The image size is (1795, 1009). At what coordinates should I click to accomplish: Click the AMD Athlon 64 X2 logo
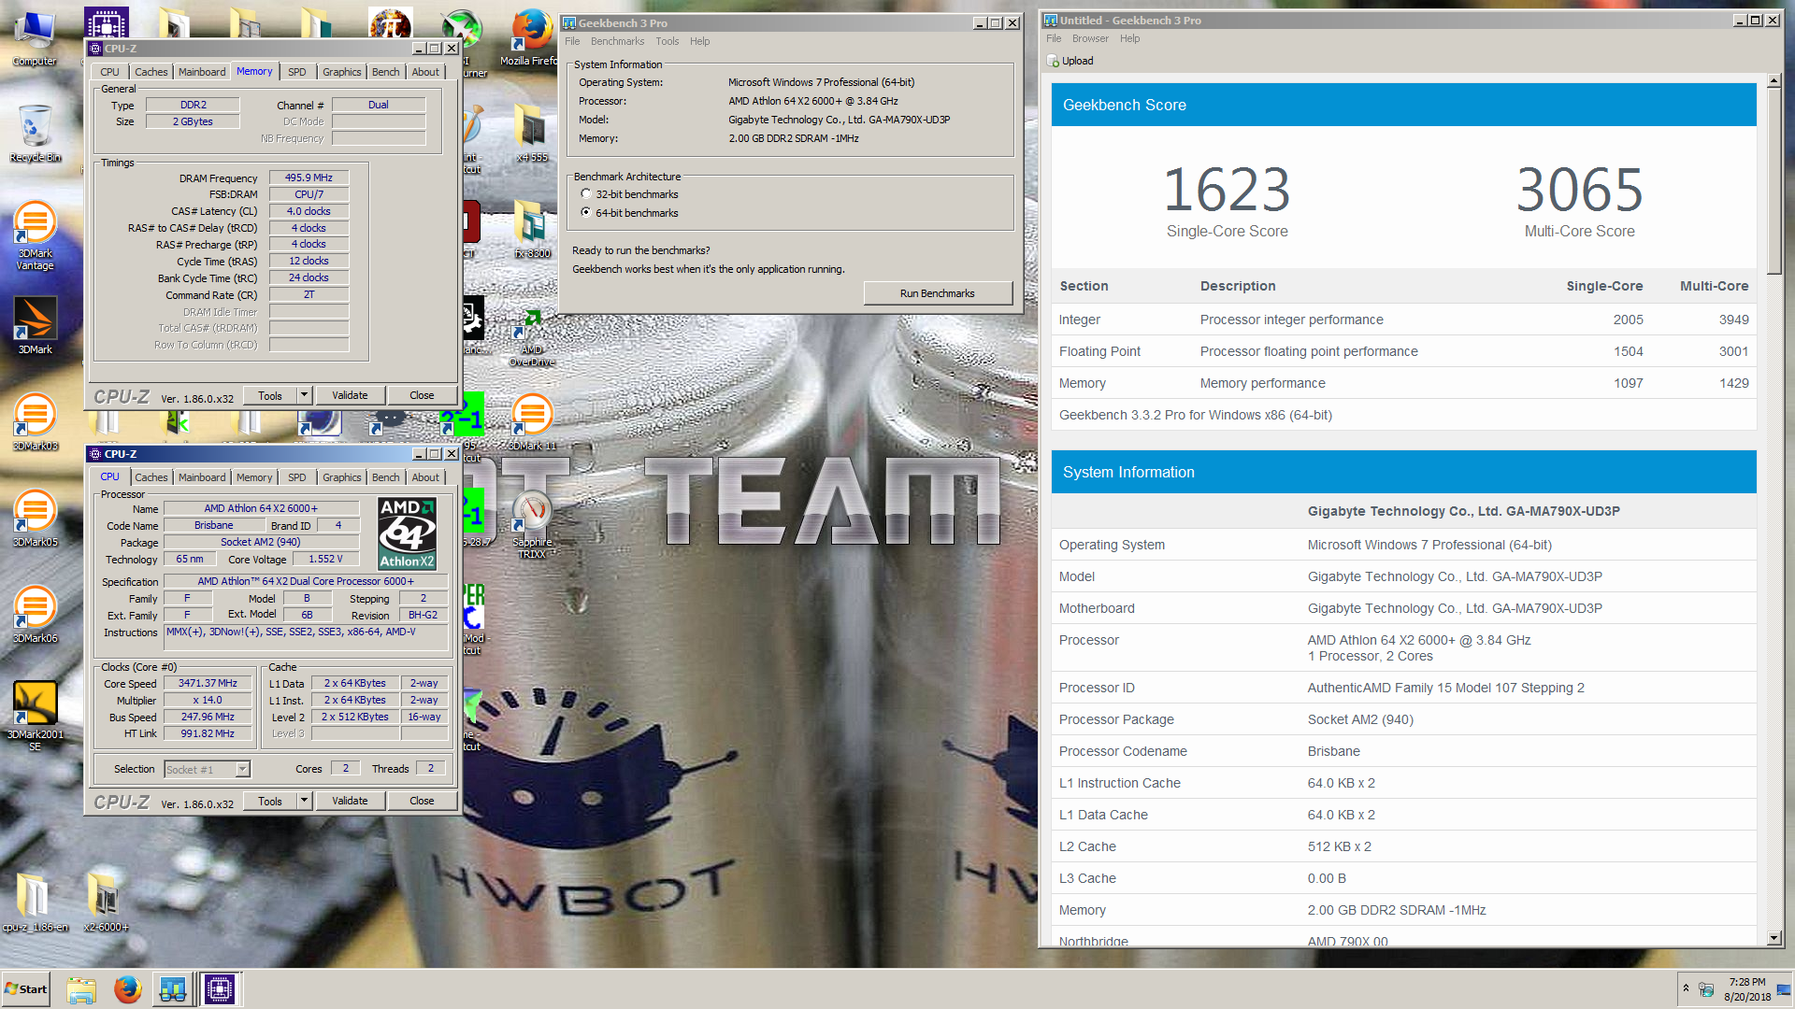click(407, 533)
